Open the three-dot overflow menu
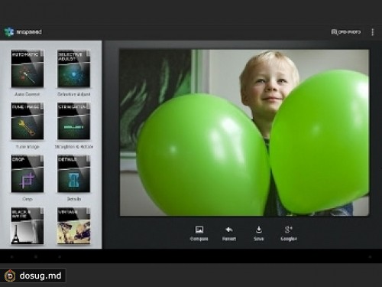Viewport: 382px width, 287px height. coord(373,32)
